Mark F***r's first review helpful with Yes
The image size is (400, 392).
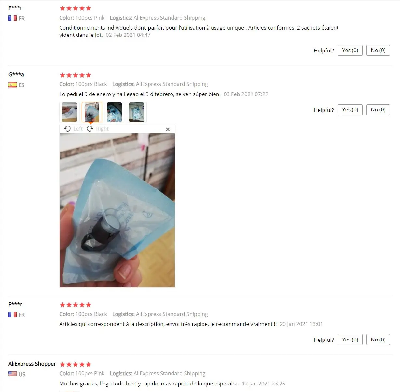click(350, 50)
